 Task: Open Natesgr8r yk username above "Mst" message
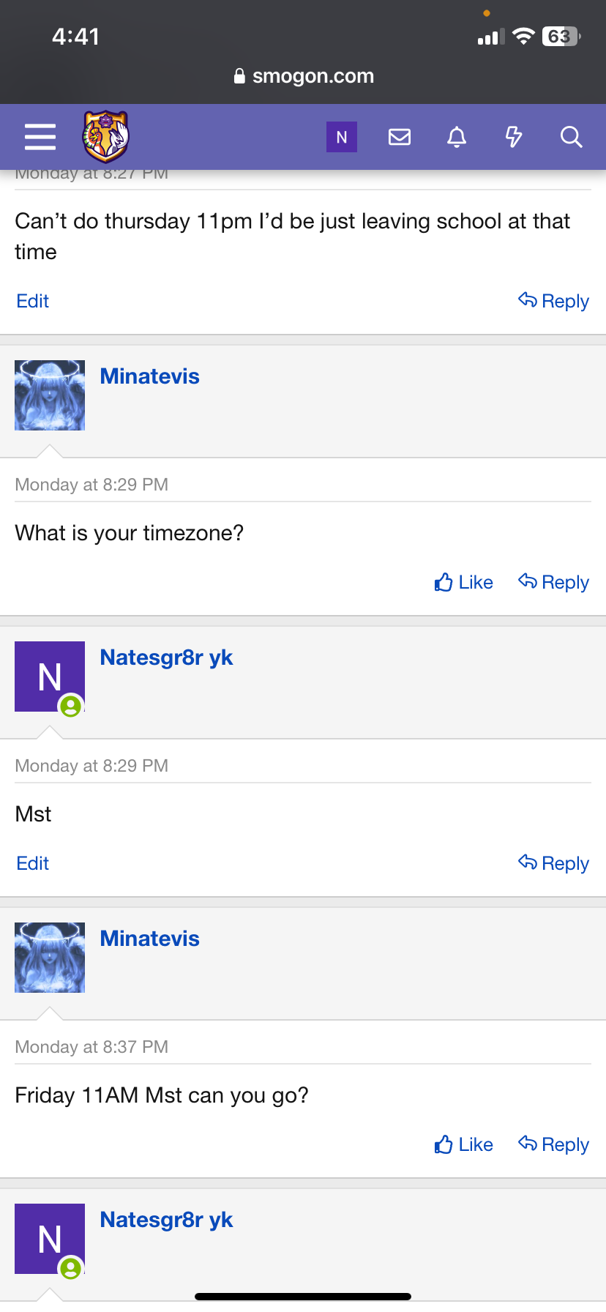[x=167, y=657]
